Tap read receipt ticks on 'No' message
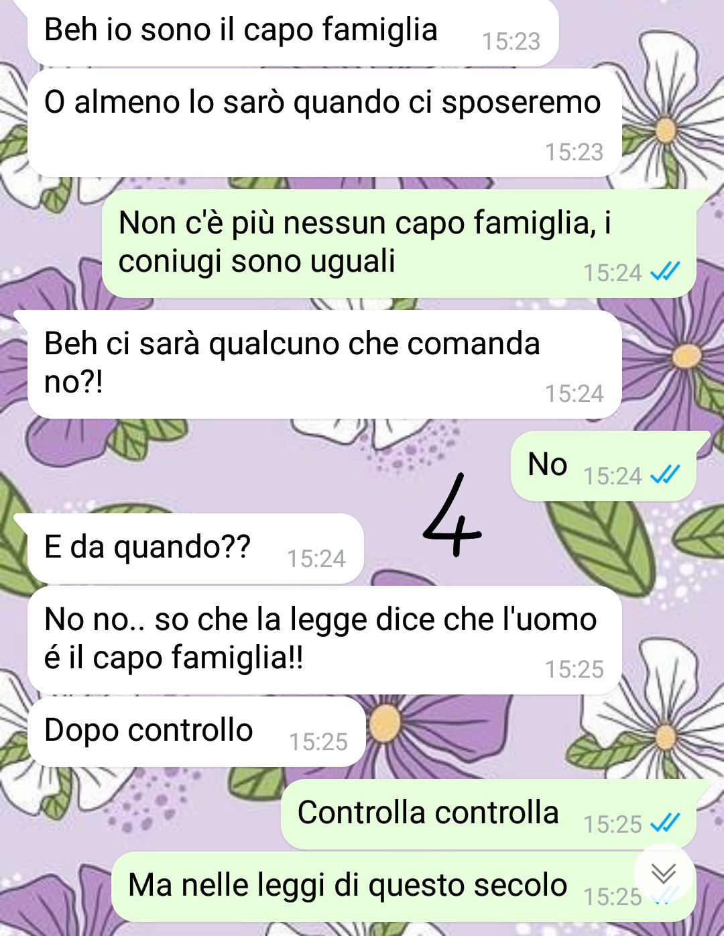Screen dimensions: 724x936 [x=665, y=475]
